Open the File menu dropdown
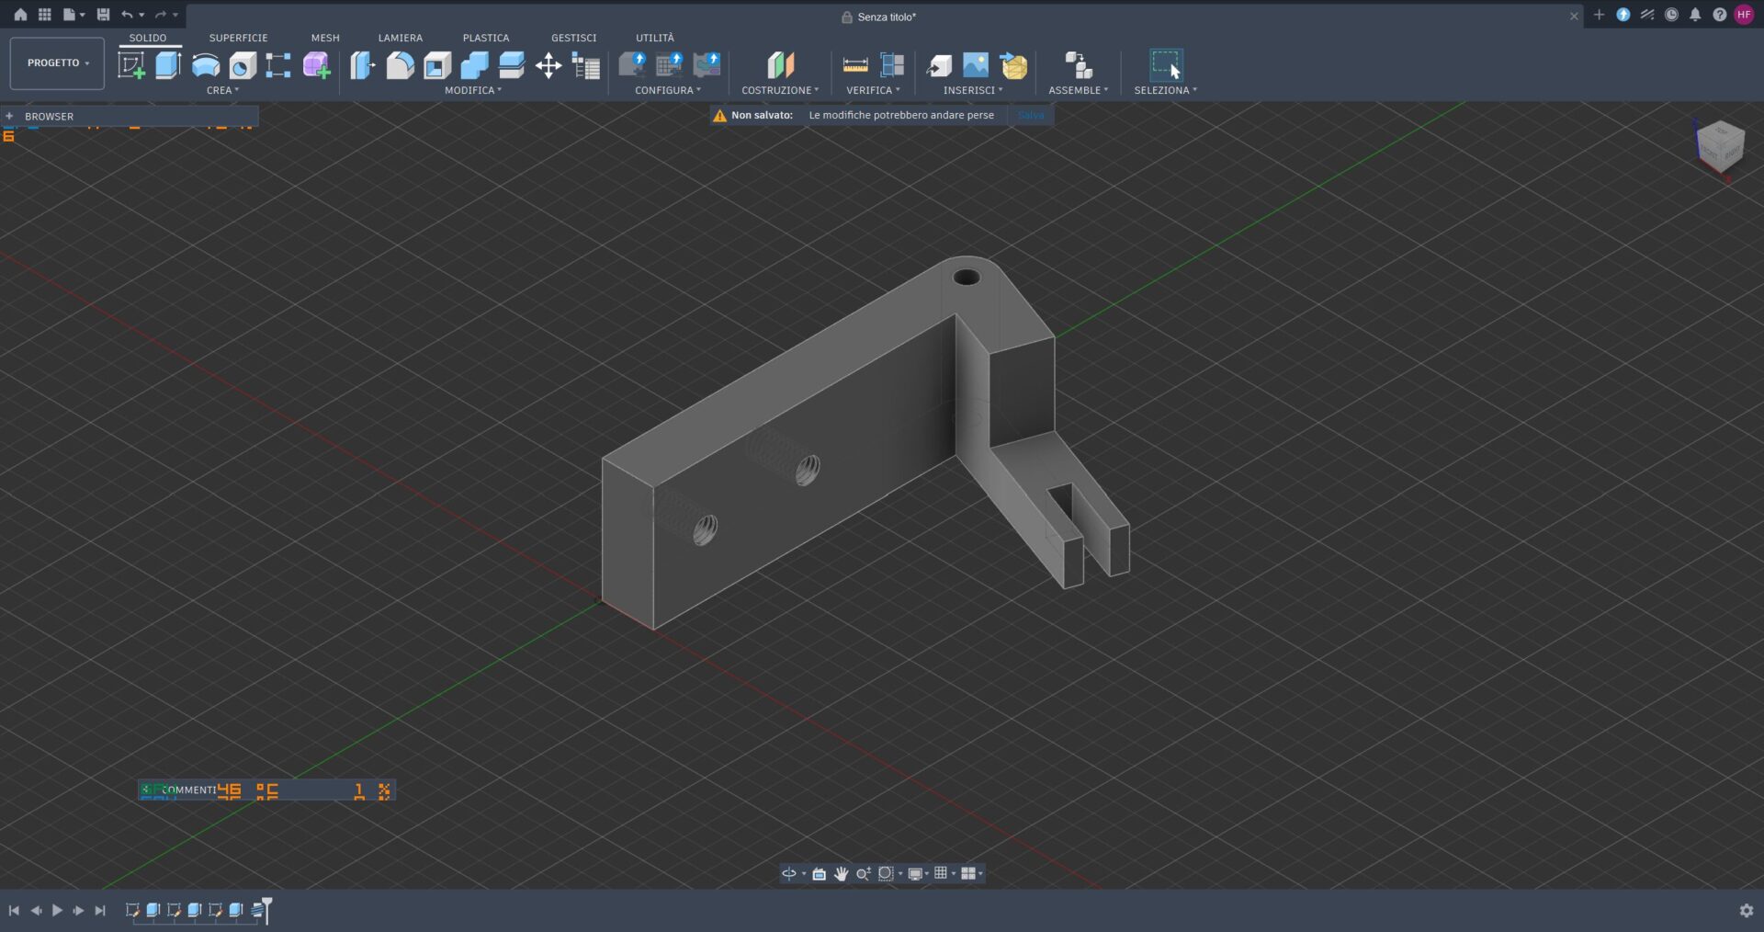Screen dimensions: 1764x932 click(73, 15)
